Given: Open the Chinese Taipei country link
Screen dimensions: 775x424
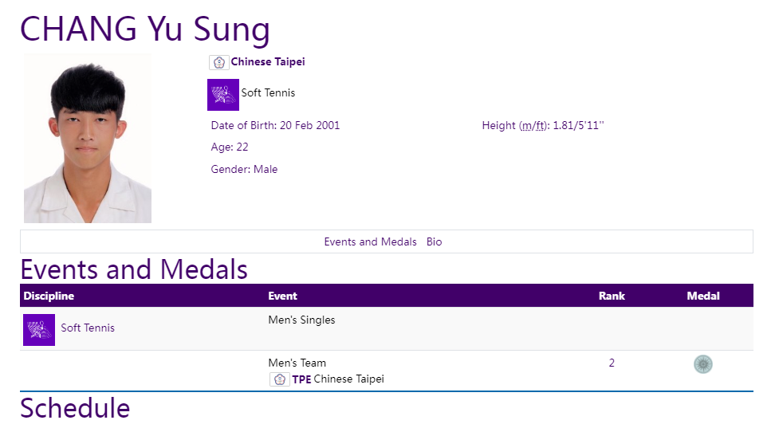Looking at the screenshot, I should pos(268,62).
